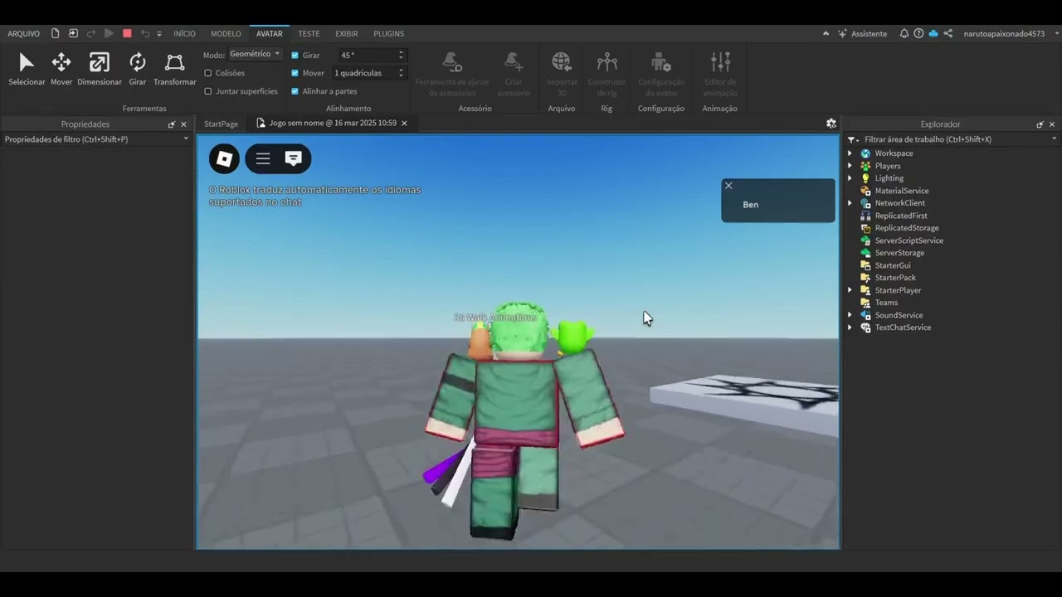Click the grey play icon in the toolbar

click(x=109, y=33)
